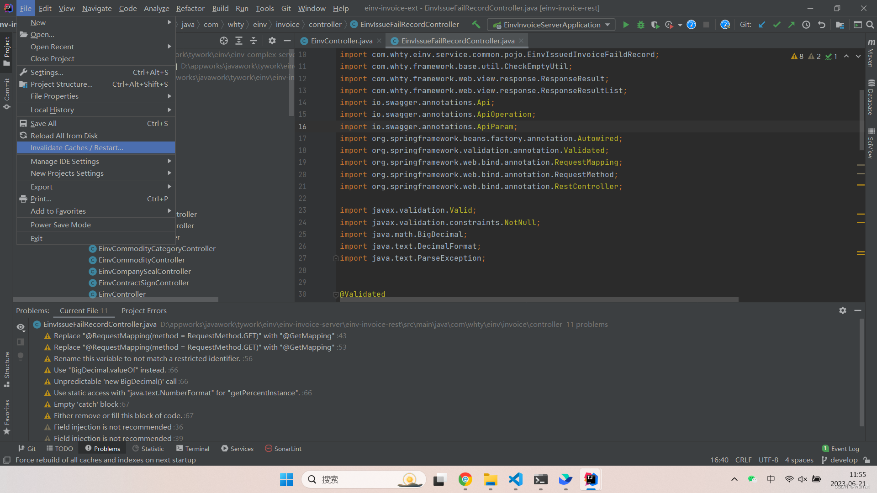Click the Windows Start button
The height and width of the screenshot is (493, 877).
[286, 479]
